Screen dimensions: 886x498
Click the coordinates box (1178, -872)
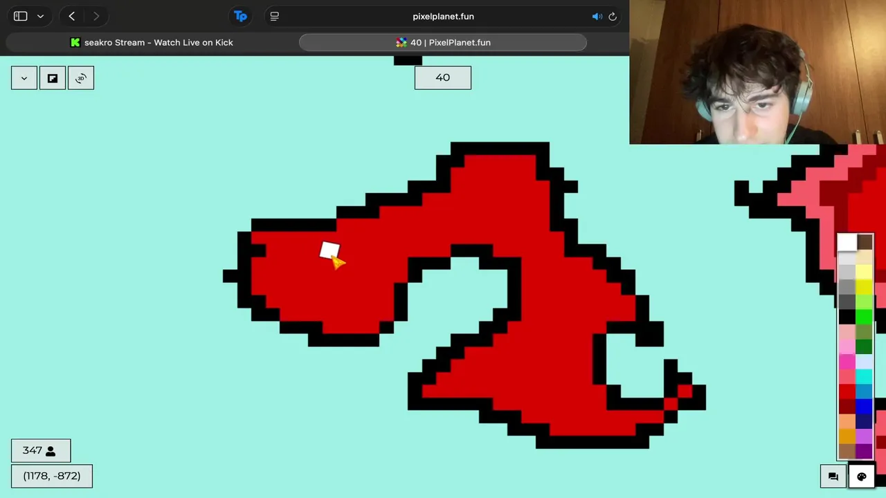coord(52,476)
